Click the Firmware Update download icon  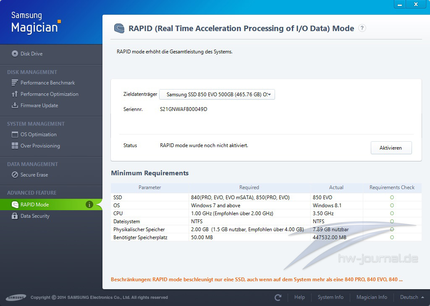15,106
